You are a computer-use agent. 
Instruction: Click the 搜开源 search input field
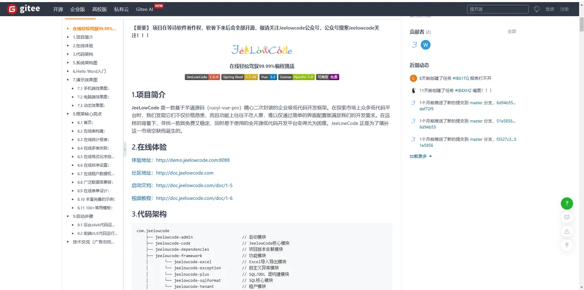497,8
